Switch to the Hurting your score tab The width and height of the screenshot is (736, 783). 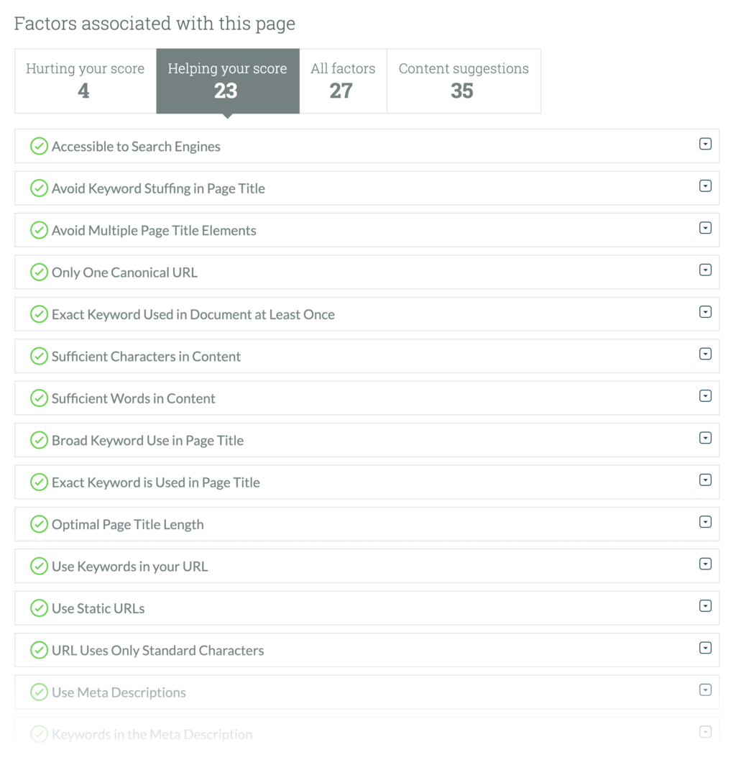pyautogui.click(x=85, y=81)
